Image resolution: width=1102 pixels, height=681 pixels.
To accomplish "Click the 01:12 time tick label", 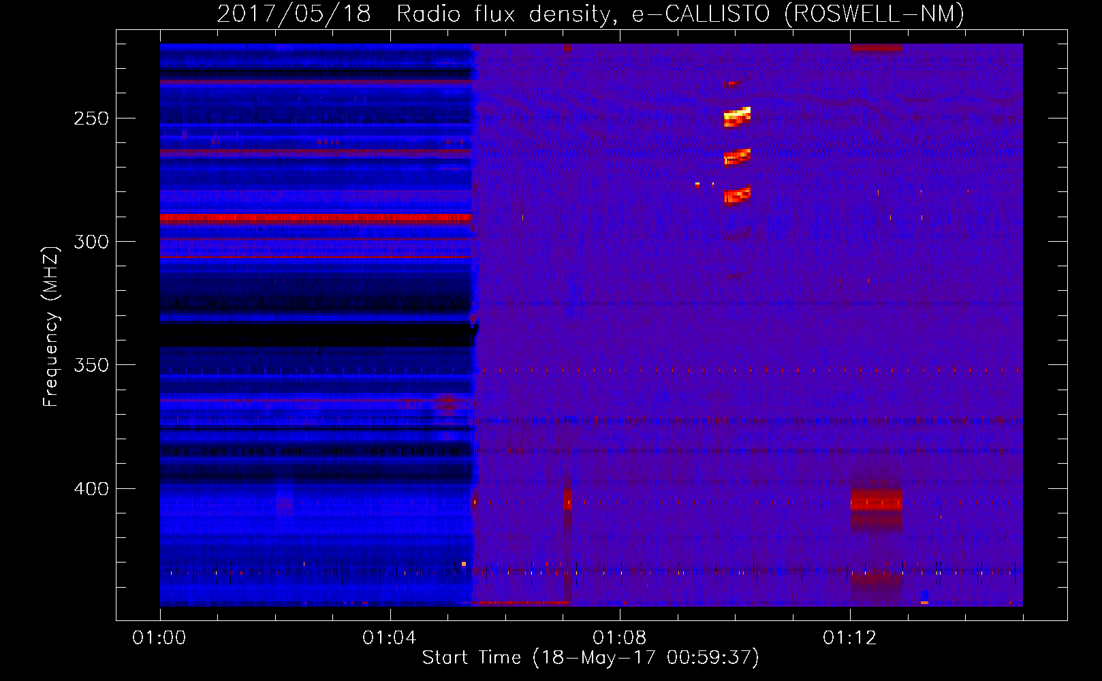I will 850,638.
